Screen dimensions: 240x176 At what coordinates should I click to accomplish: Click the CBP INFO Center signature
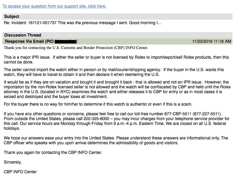20,172
